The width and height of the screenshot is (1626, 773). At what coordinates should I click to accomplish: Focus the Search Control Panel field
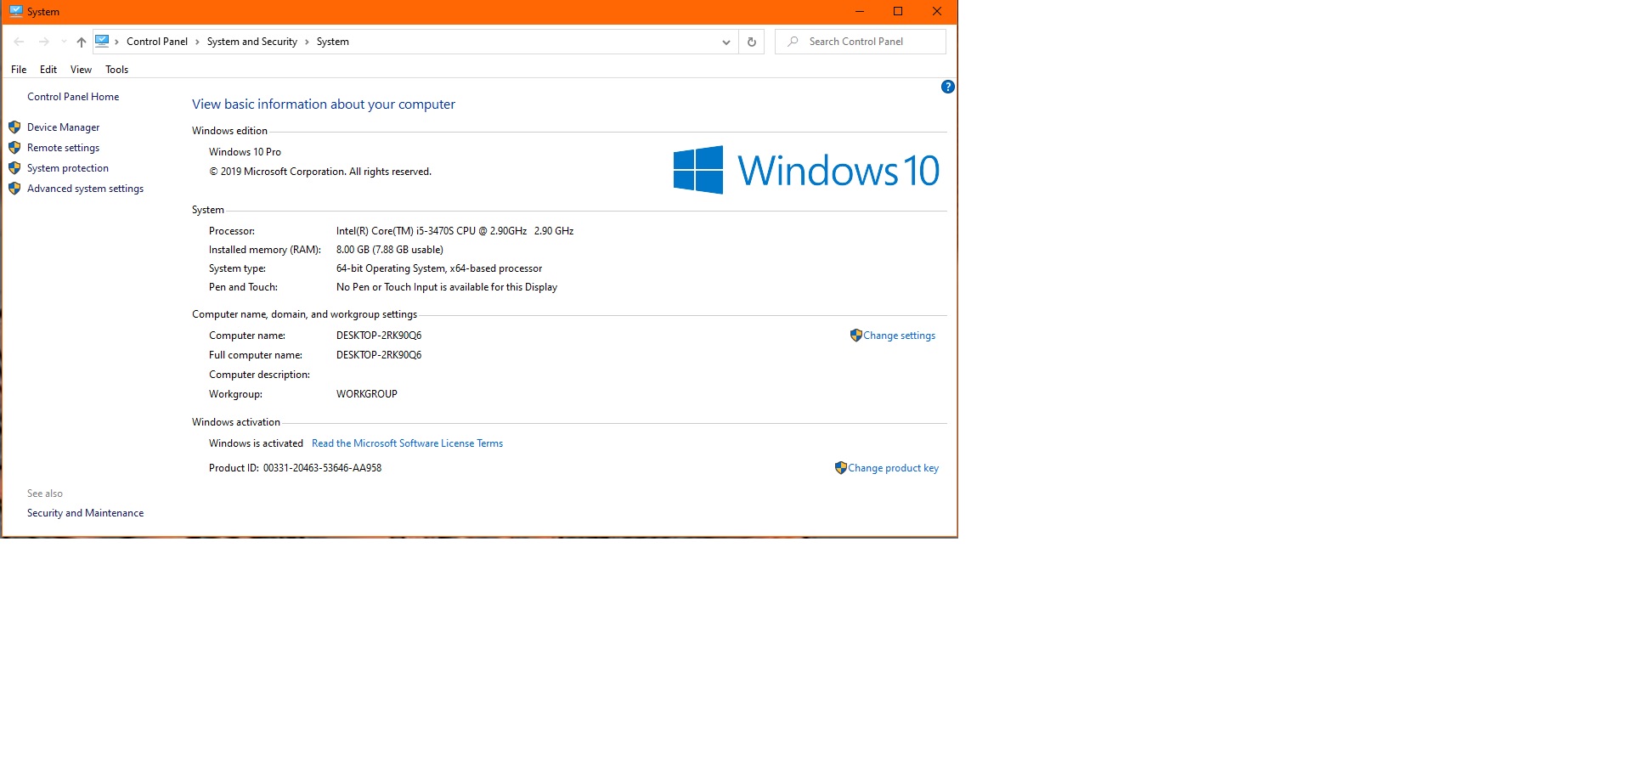pyautogui.click(x=860, y=42)
